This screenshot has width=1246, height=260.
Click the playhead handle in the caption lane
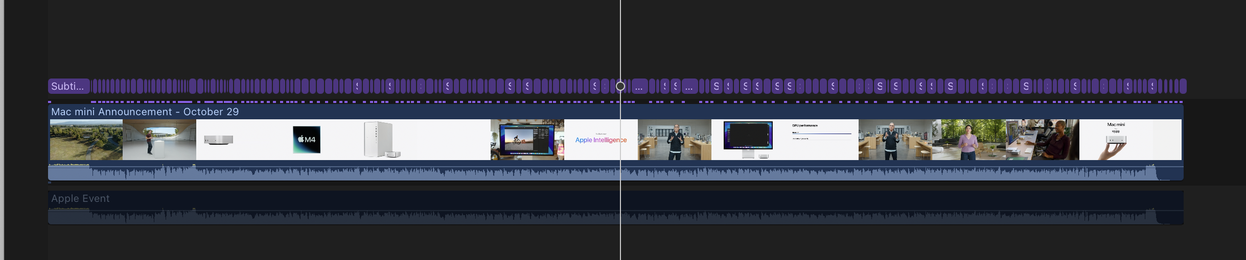click(x=620, y=86)
